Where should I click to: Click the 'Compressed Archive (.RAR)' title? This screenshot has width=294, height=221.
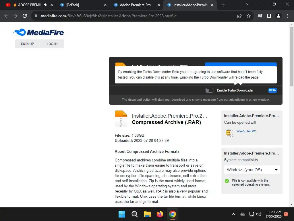(x=167, y=122)
